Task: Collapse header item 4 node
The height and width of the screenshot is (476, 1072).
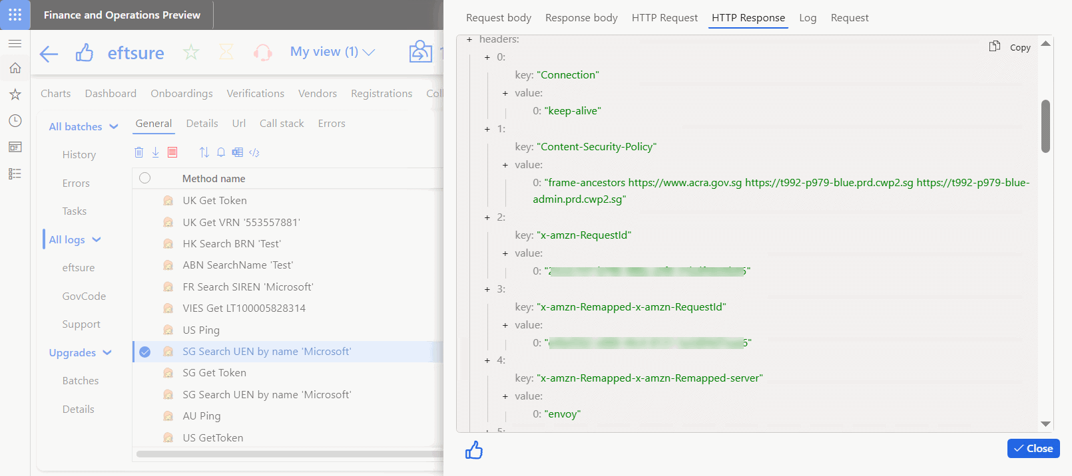Action: click(487, 360)
